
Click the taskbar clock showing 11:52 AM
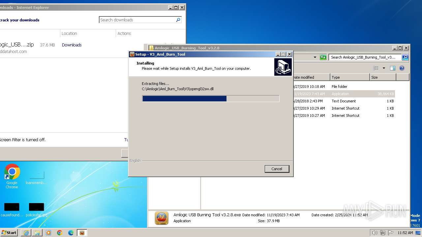(405, 233)
